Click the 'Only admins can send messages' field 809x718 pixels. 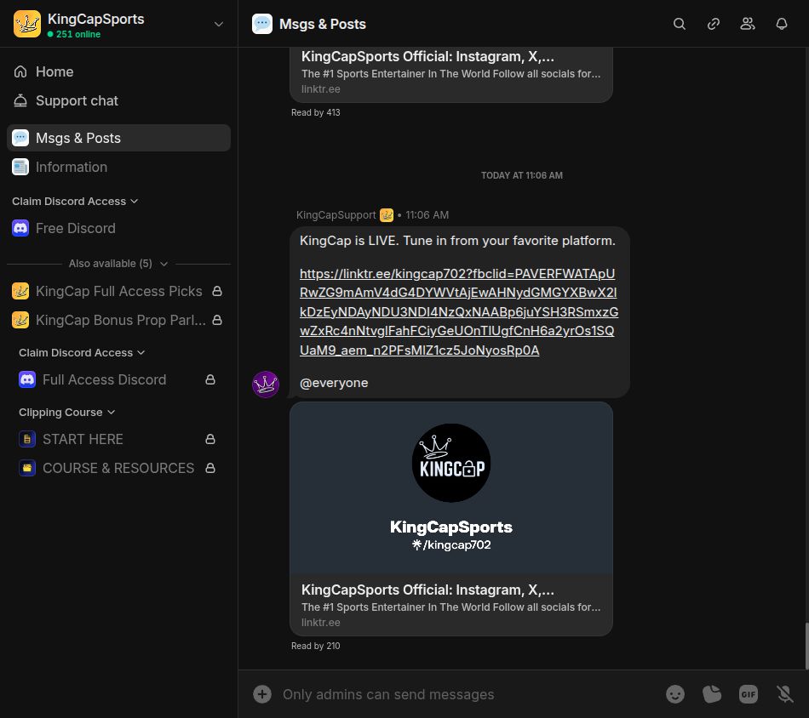point(388,694)
